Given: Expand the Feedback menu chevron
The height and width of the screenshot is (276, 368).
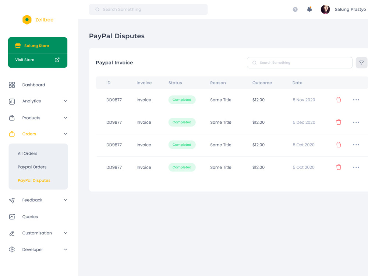Looking at the screenshot, I should (x=66, y=200).
